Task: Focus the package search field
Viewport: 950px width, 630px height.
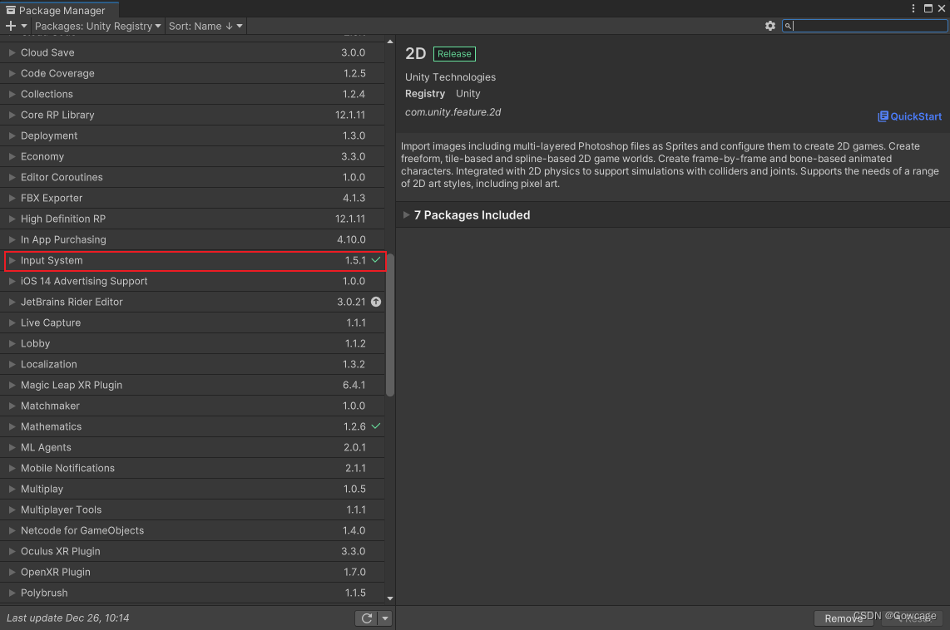Action: (x=864, y=26)
